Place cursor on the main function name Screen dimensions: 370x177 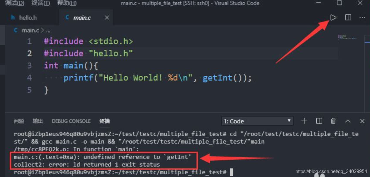73,65
